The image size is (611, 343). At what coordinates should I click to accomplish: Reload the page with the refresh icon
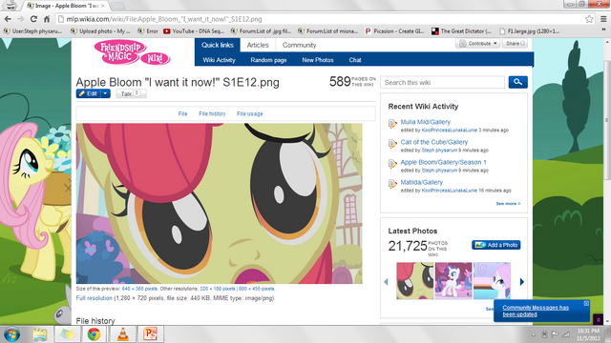(x=33, y=19)
